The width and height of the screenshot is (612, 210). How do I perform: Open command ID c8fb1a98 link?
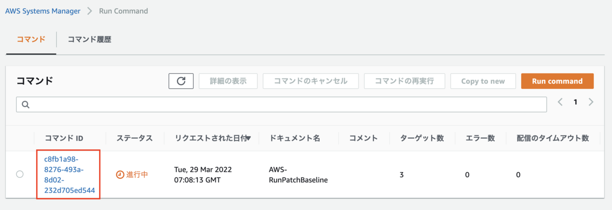coord(69,175)
